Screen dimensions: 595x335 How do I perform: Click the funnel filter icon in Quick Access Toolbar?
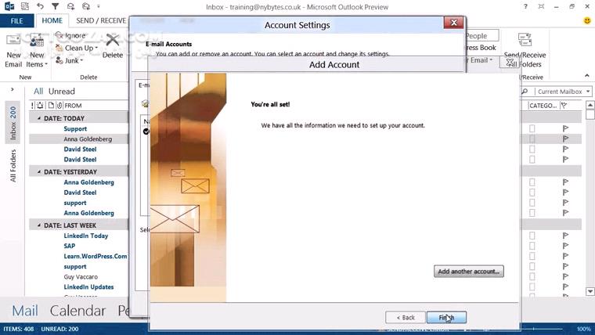click(x=56, y=6)
